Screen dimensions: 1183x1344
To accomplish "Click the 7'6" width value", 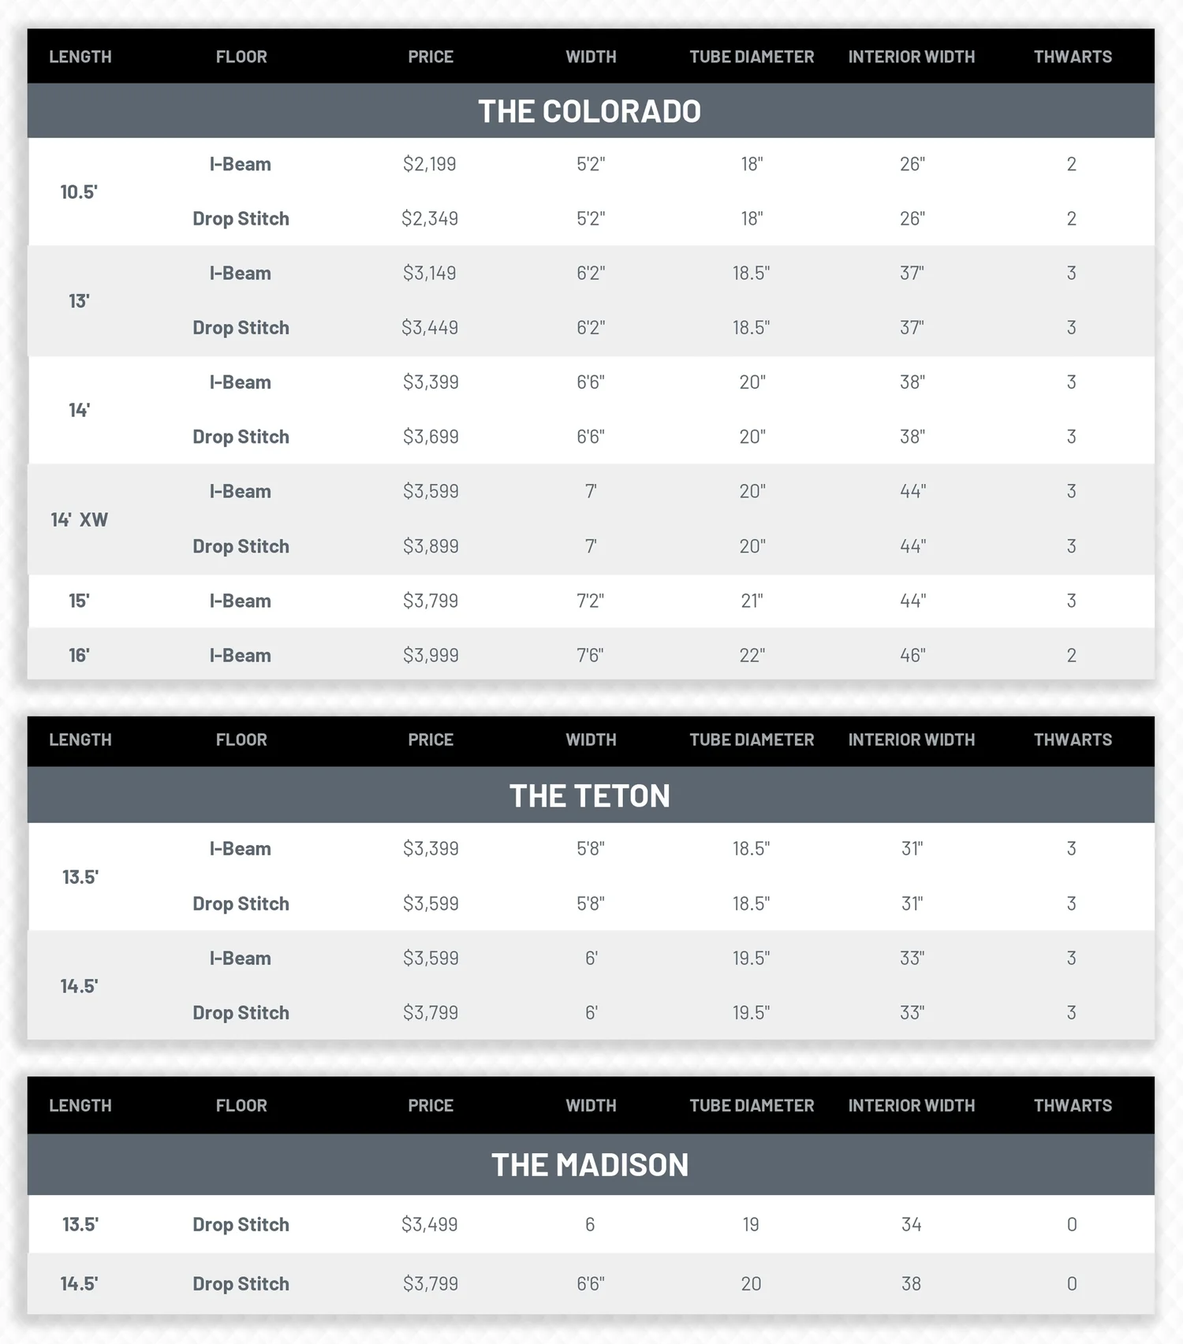I will tap(590, 655).
